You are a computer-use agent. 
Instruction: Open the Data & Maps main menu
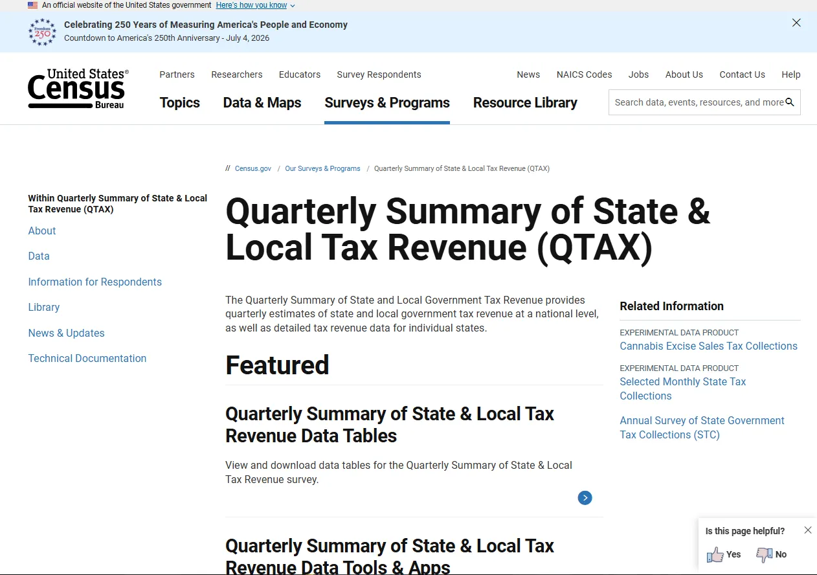pyautogui.click(x=262, y=102)
